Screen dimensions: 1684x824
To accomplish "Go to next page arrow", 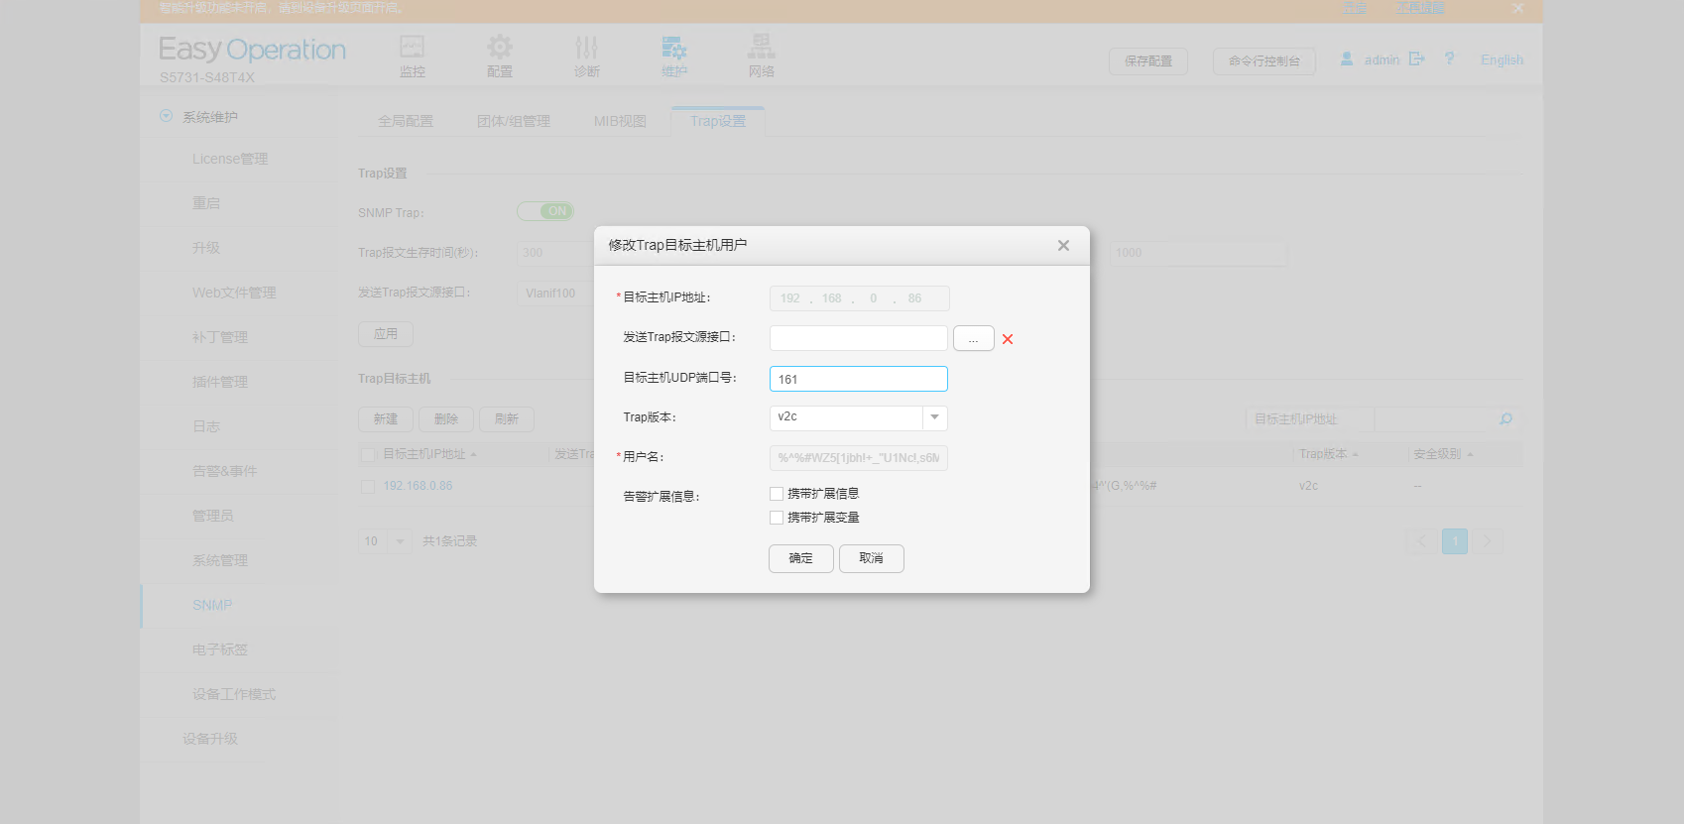I will click(x=1487, y=541).
